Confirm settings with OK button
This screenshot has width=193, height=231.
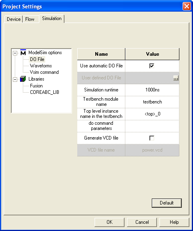click(109, 222)
